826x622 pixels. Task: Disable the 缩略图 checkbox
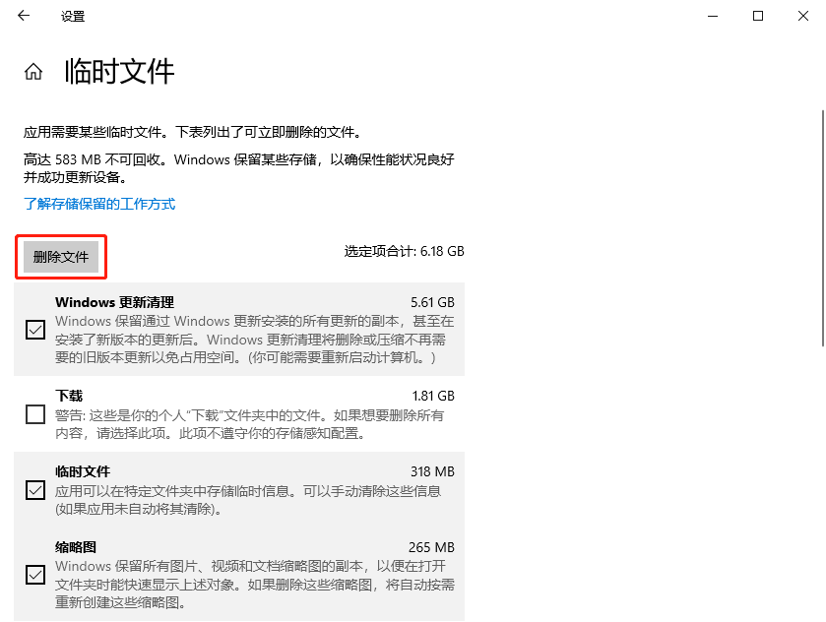pyautogui.click(x=34, y=575)
